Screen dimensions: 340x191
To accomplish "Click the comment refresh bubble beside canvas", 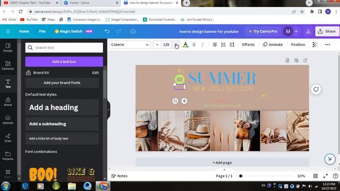I will pos(316,90).
